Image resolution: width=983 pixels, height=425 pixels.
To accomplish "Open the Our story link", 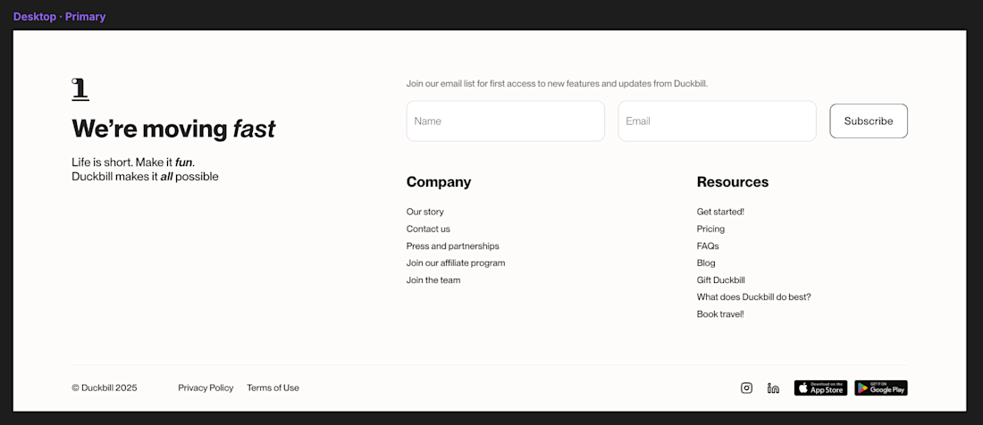I will 425,212.
